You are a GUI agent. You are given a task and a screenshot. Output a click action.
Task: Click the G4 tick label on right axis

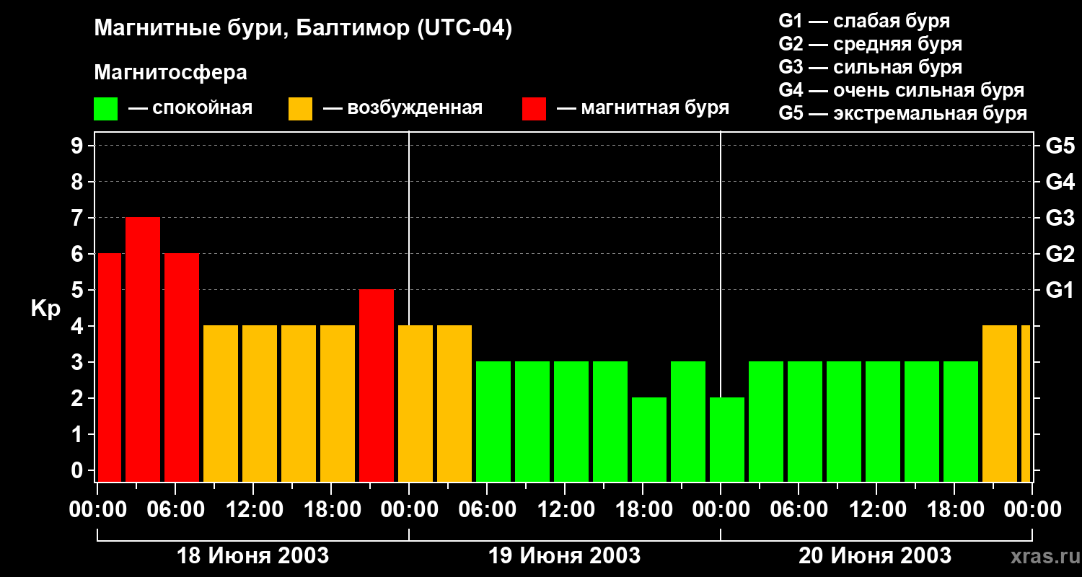click(x=1060, y=182)
